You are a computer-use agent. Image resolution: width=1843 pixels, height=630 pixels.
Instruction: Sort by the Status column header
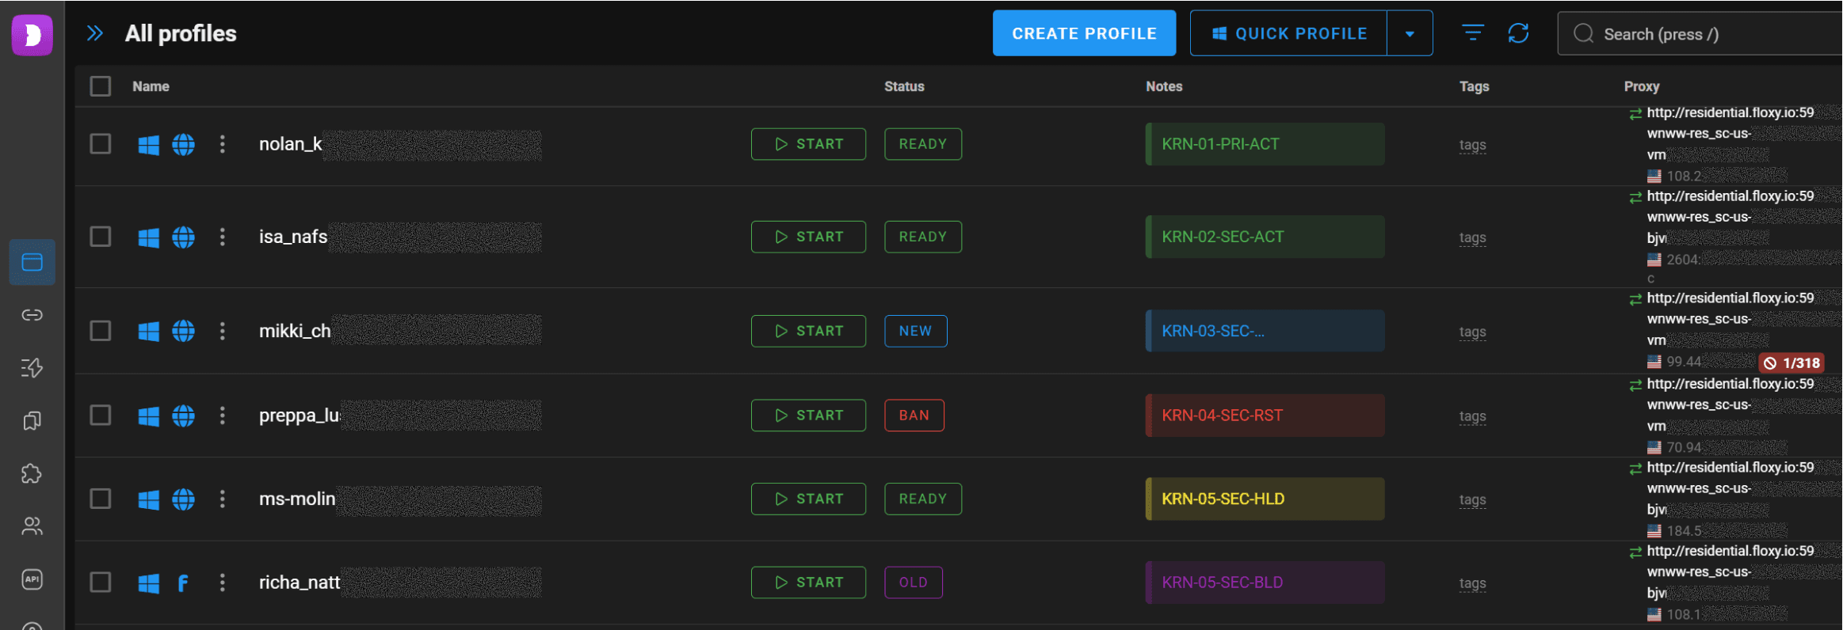(904, 86)
